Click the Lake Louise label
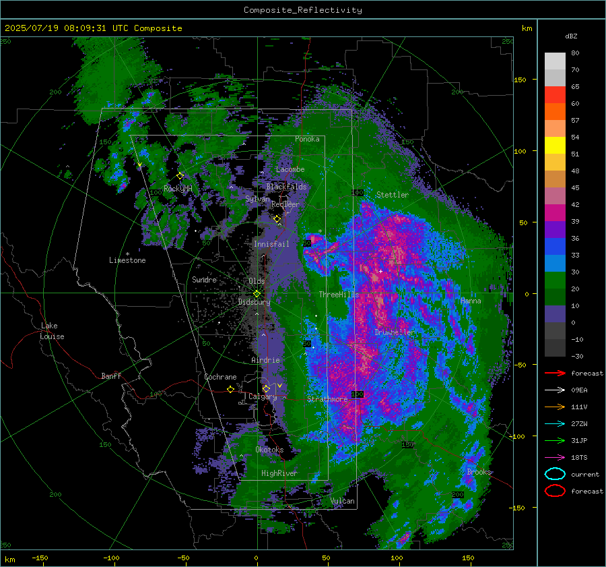 point(52,331)
